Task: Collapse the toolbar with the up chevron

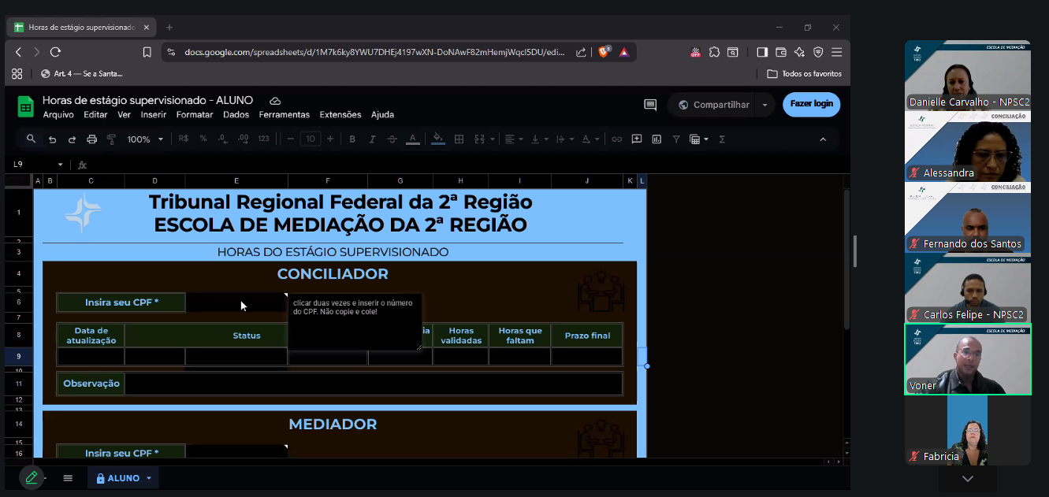Action: tap(823, 139)
